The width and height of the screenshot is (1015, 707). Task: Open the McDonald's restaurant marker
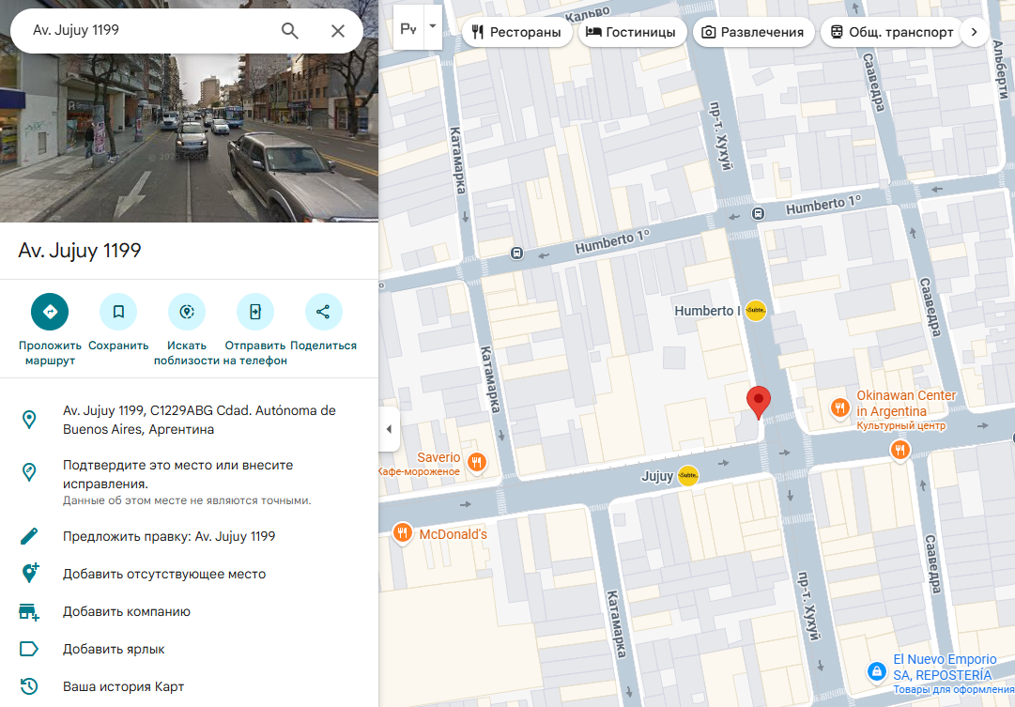403,534
